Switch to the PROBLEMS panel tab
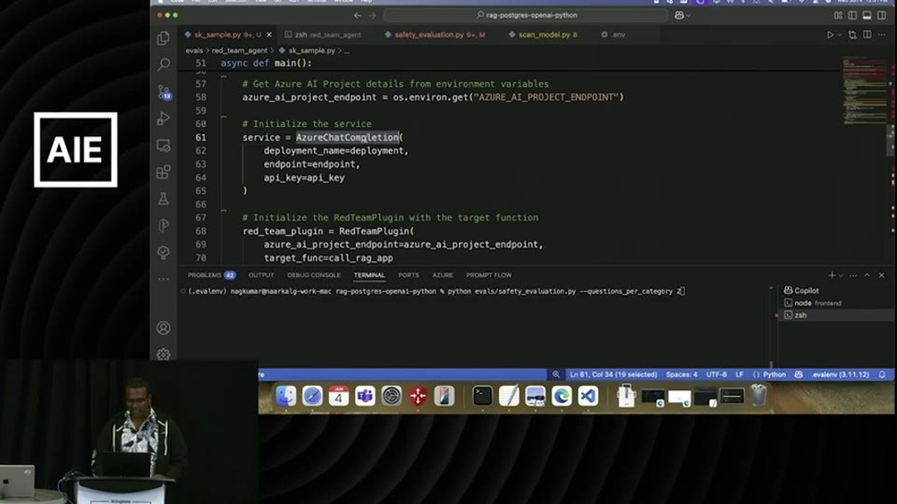 211,275
